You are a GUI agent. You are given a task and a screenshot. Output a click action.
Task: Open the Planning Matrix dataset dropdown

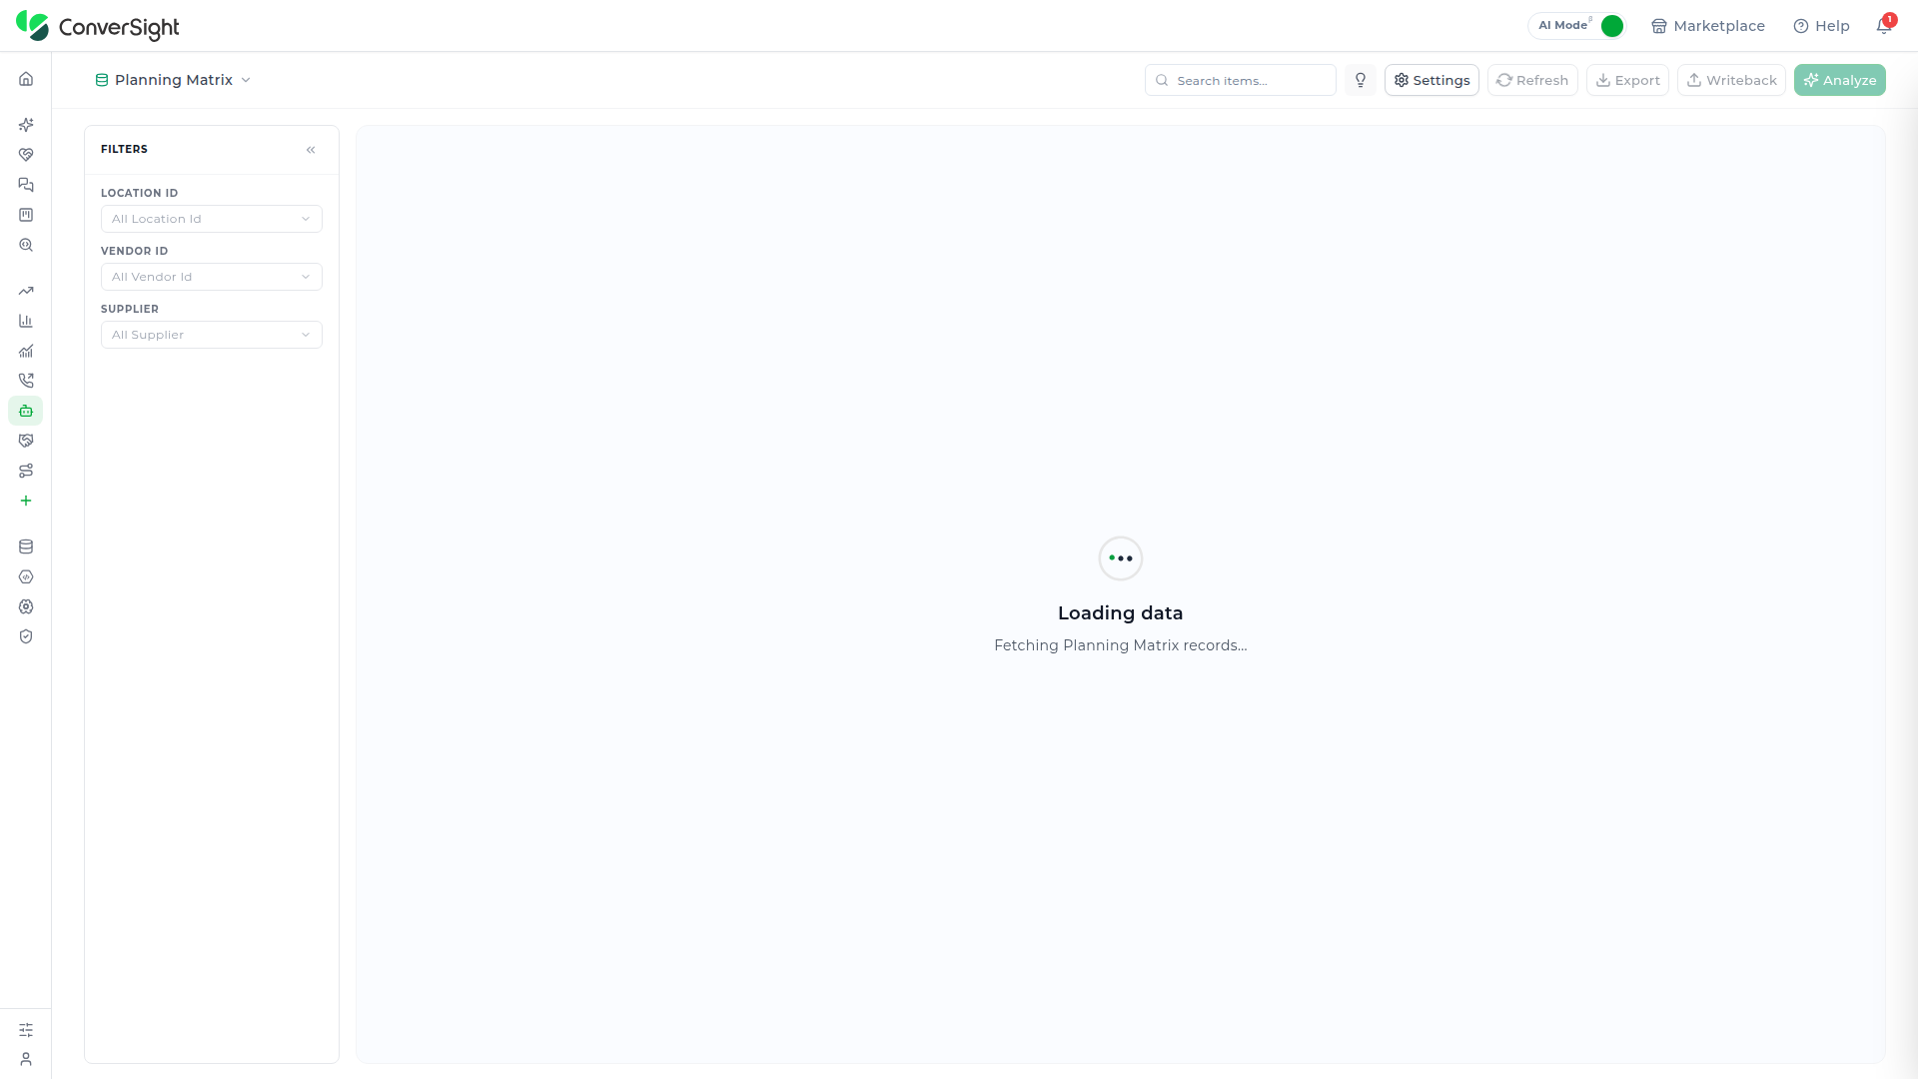point(173,80)
